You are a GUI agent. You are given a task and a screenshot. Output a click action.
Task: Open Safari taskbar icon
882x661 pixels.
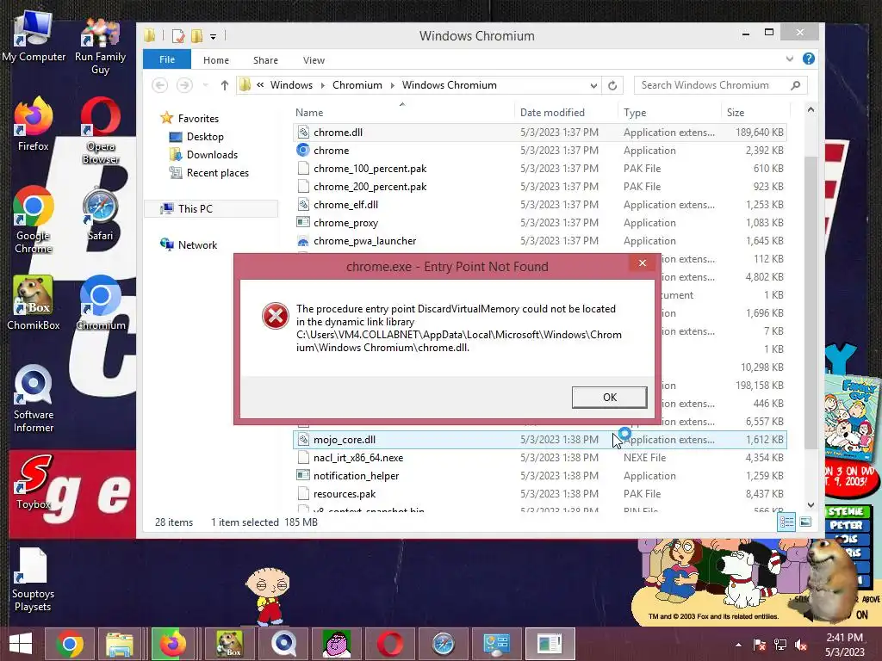click(x=444, y=644)
